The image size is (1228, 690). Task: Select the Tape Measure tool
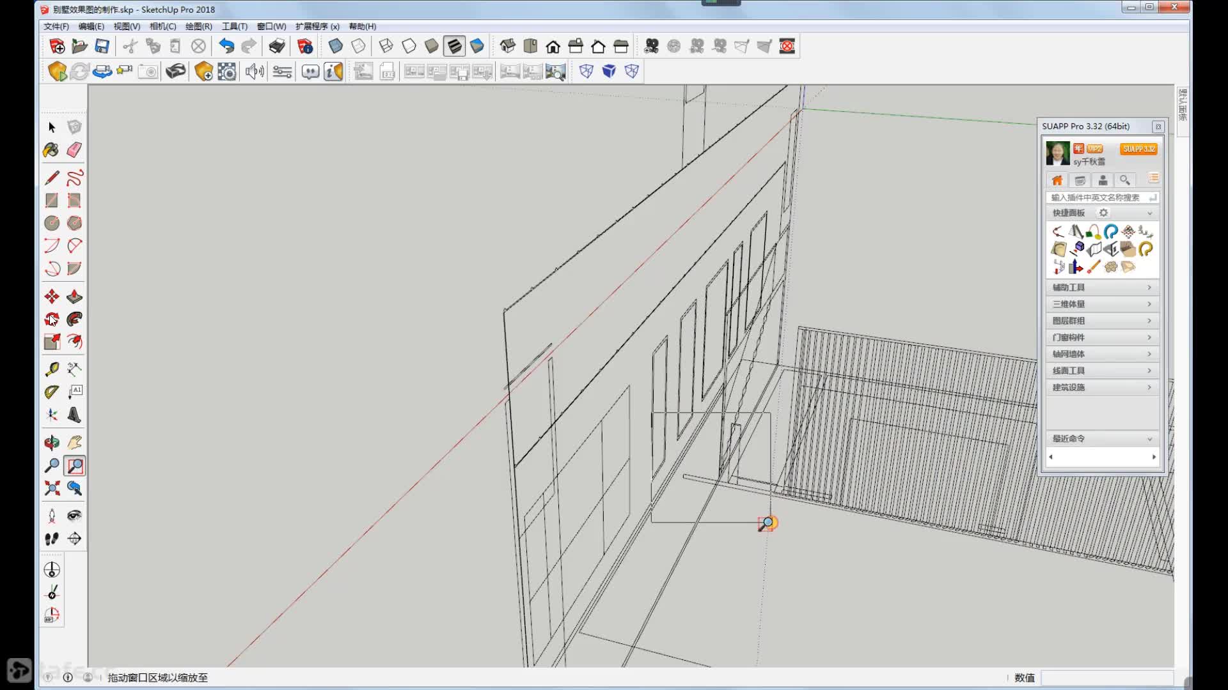[52, 369]
